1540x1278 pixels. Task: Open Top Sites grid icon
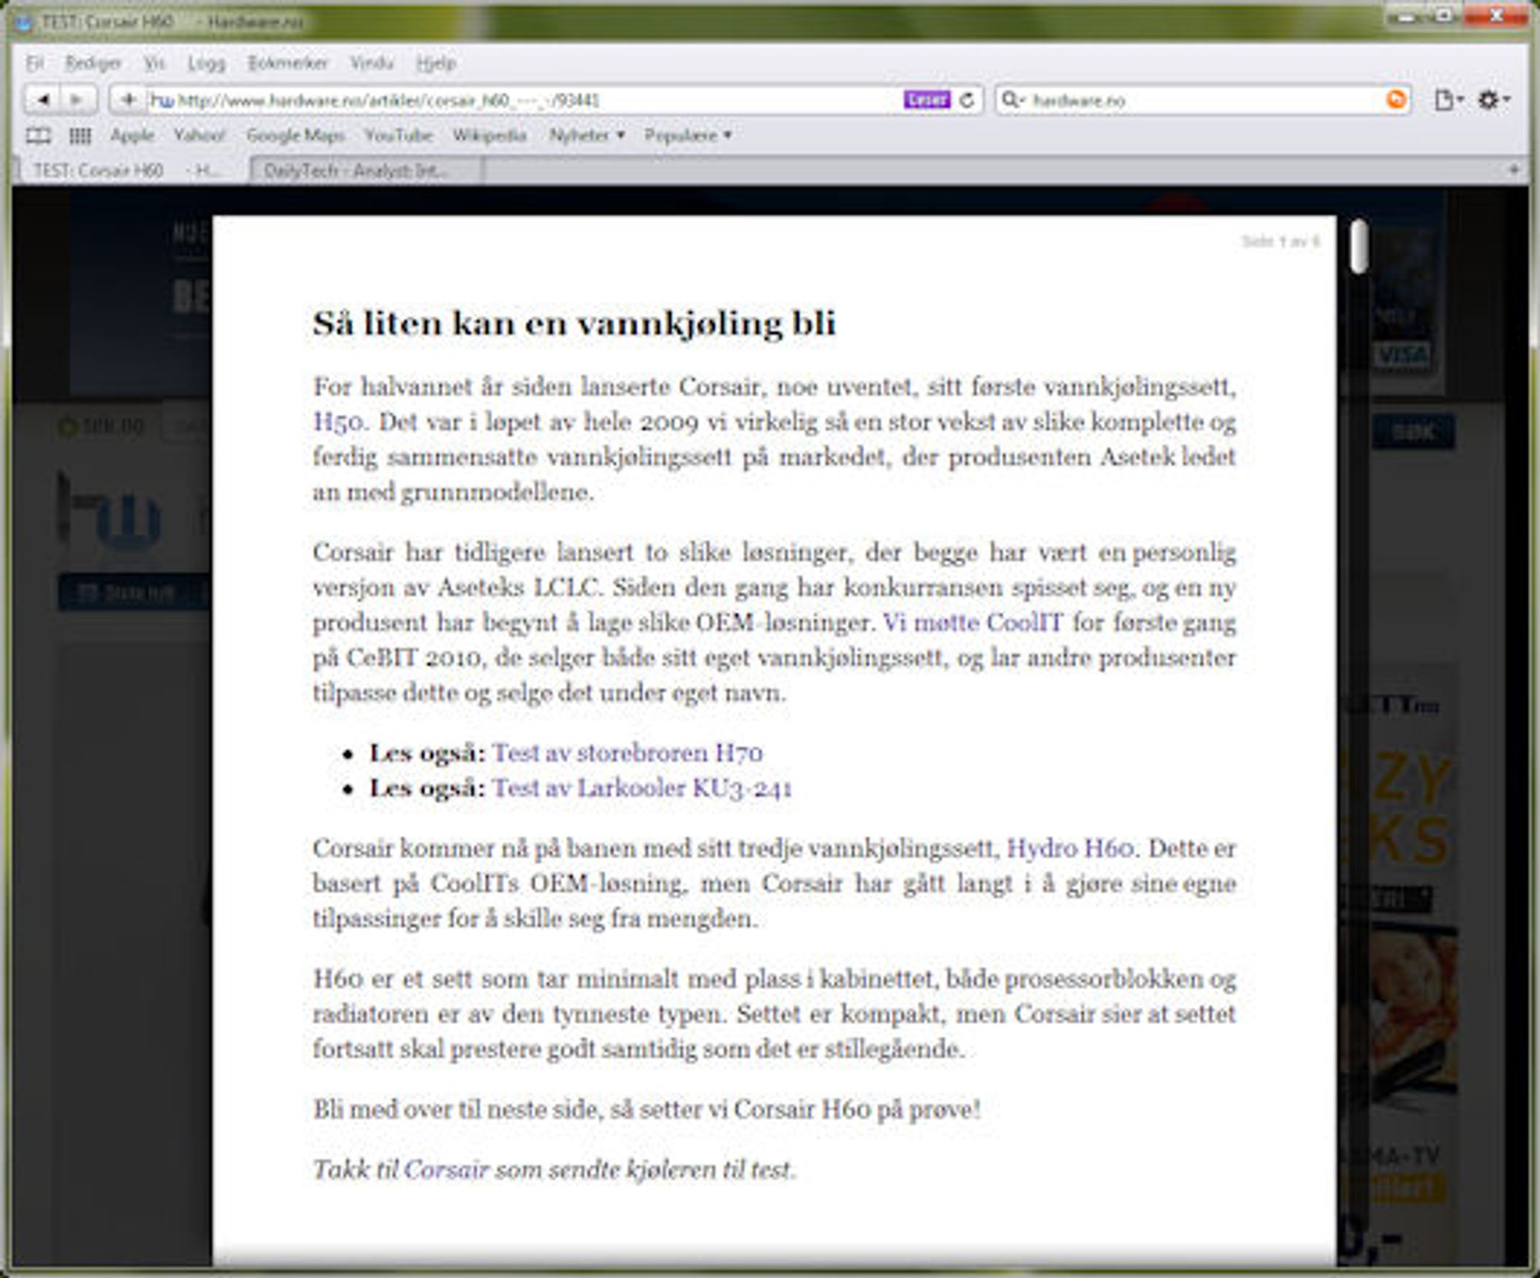(80, 136)
